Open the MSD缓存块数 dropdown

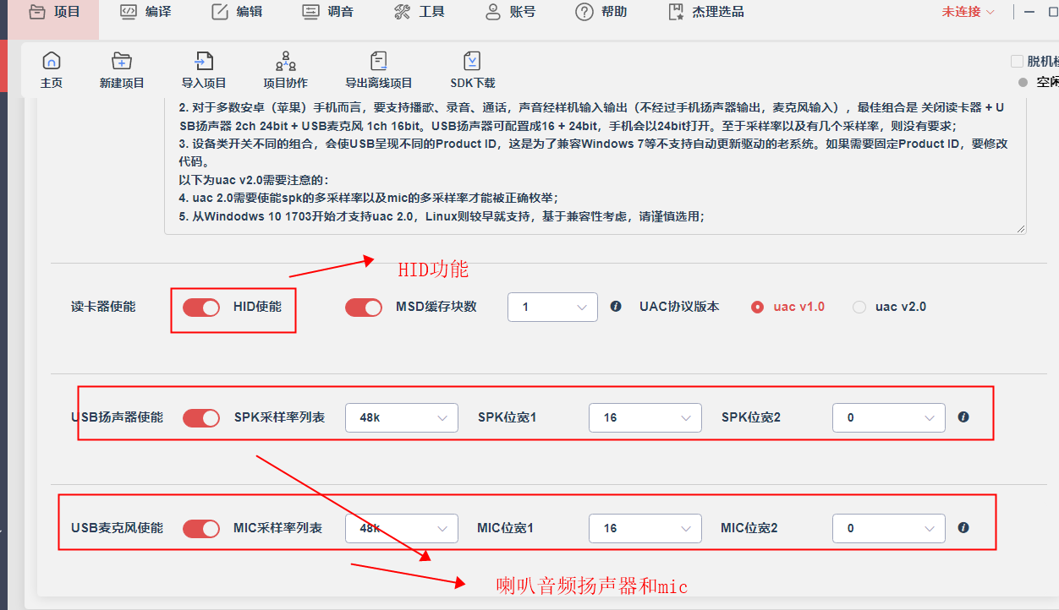click(x=552, y=307)
